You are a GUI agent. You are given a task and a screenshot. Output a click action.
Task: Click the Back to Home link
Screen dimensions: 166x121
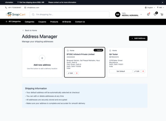31,31
